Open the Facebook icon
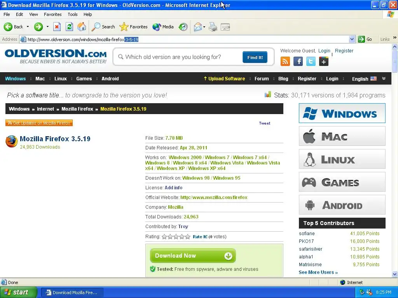This screenshot has height=298, width=398. click(x=298, y=61)
